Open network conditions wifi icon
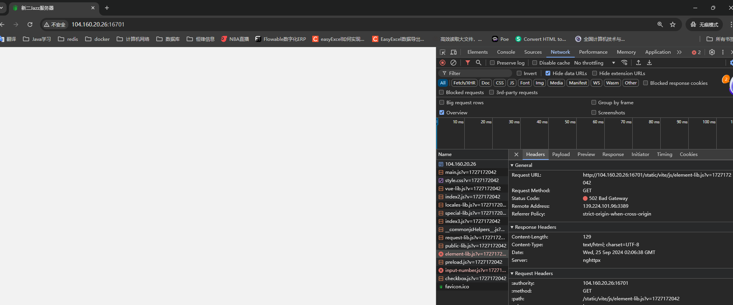 coord(624,63)
